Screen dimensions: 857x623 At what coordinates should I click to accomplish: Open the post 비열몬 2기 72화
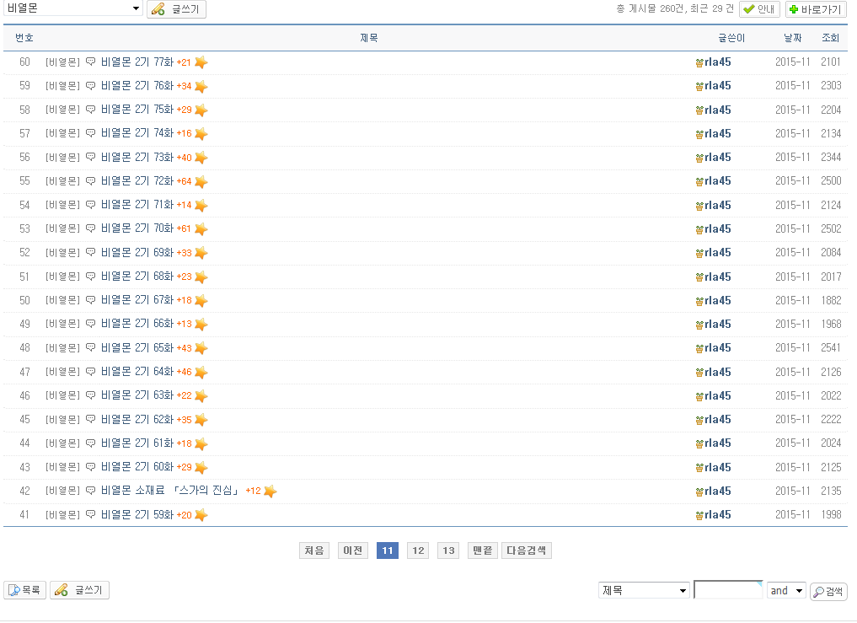137,181
